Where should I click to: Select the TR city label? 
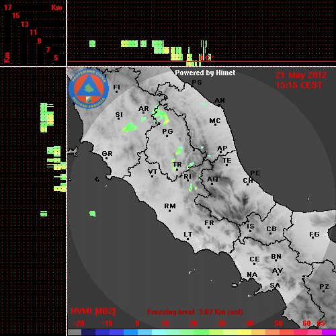click(177, 165)
